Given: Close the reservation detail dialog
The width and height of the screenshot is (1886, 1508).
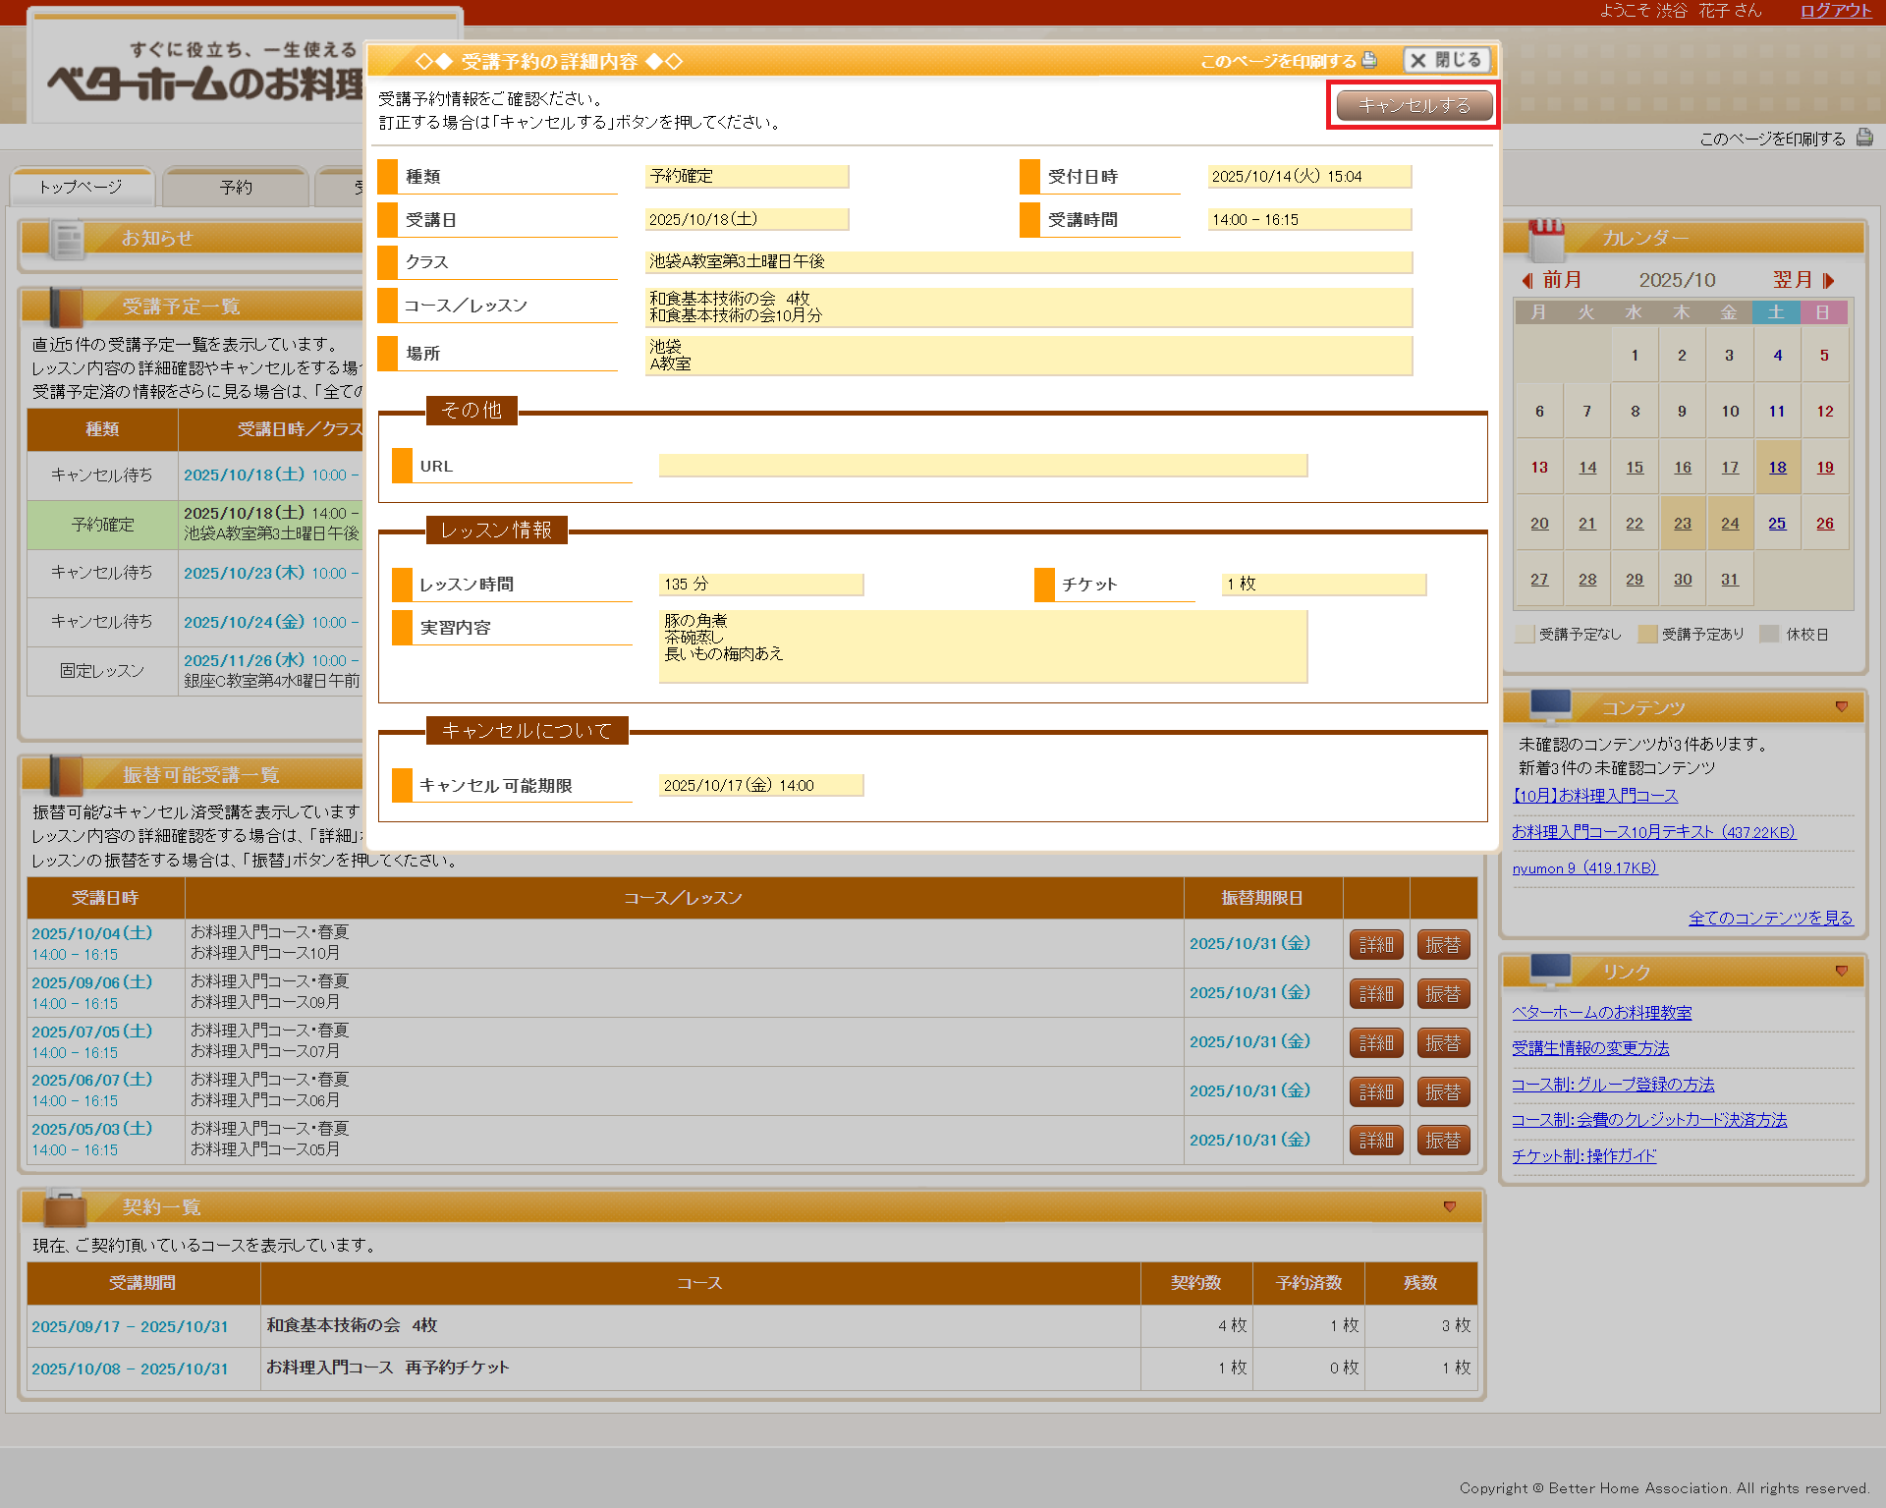Looking at the screenshot, I should (1446, 61).
